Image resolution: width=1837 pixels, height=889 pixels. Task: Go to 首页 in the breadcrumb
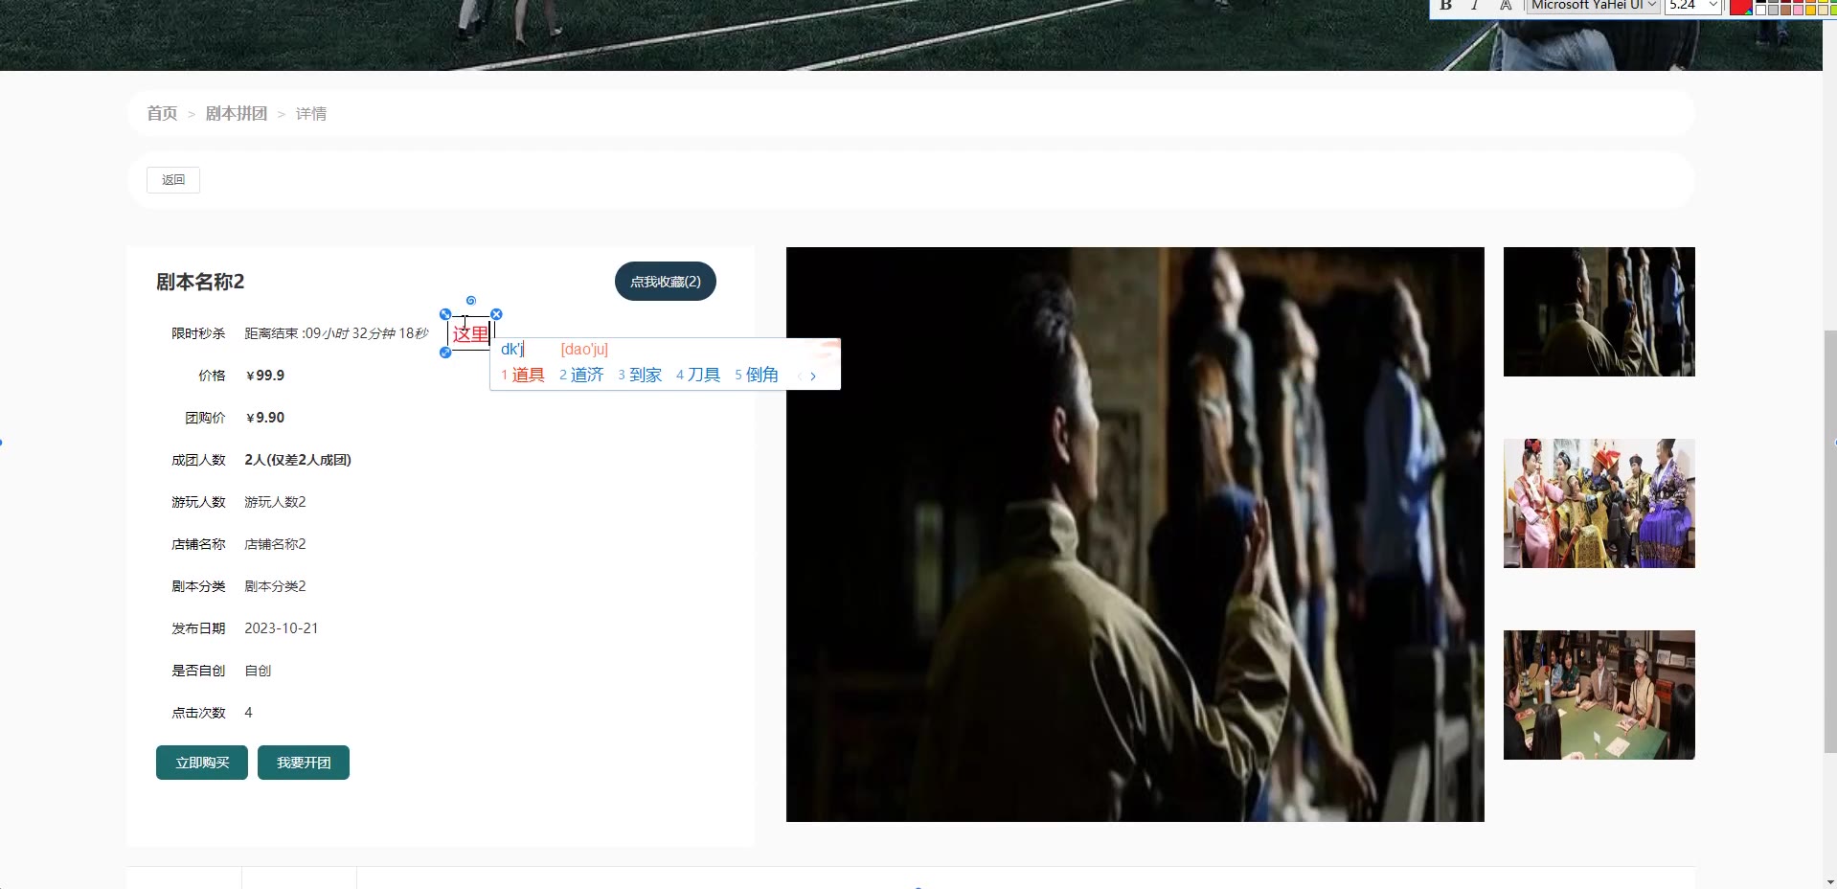(162, 113)
